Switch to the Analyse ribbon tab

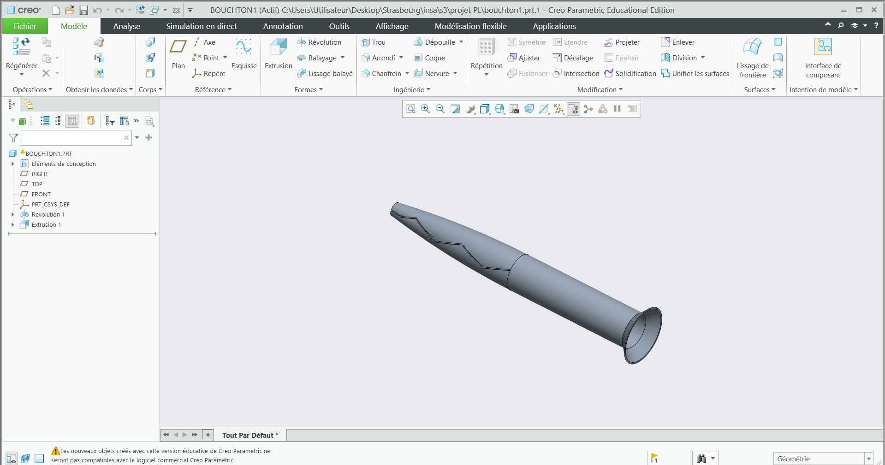point(126,26)
